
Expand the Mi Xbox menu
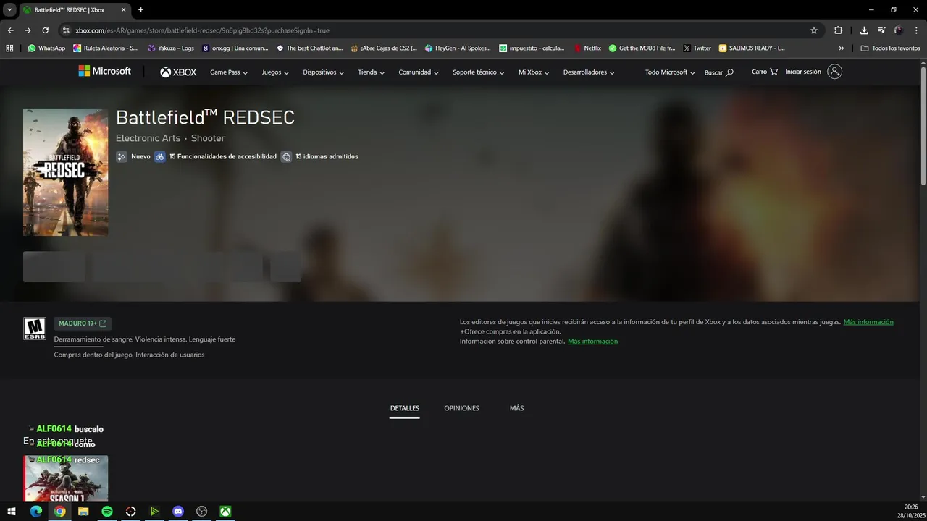534,72
